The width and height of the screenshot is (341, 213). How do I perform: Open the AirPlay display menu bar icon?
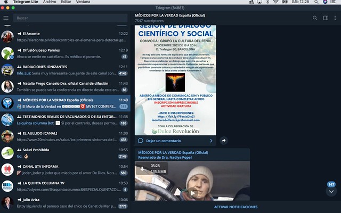pyautogui.click(x=259, y=2)
